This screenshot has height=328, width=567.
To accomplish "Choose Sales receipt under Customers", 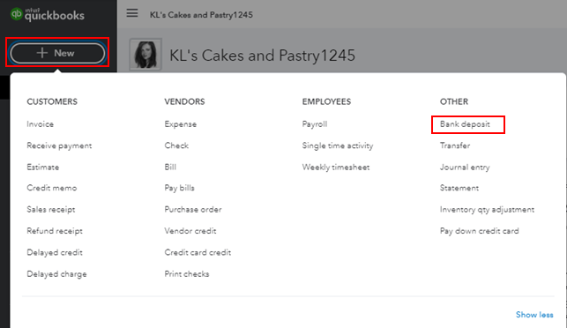I will [x=51, y=209].
